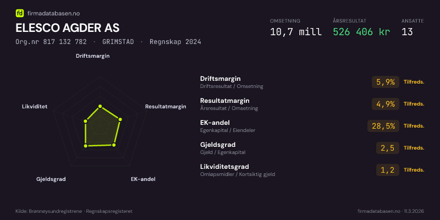Click the 4,9% Resultatmargin value badge
The image size is (440, 220).
(386, 104)
